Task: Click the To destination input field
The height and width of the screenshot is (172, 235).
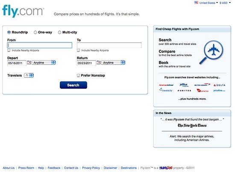Action: point(109,45)
